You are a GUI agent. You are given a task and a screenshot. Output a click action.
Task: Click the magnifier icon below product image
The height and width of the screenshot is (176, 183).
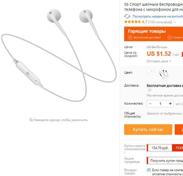(x=31, y=120)
